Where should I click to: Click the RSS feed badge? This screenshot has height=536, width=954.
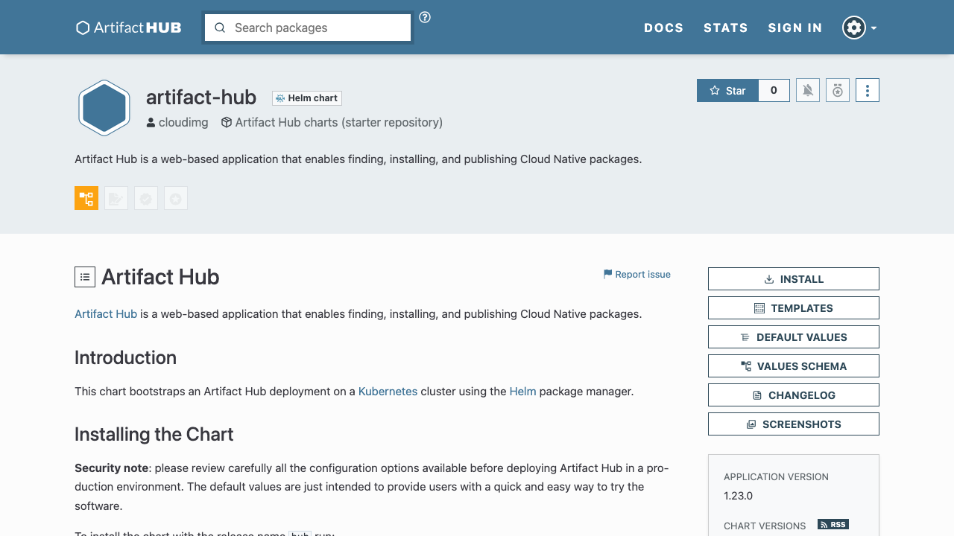click(x=833, y=524)
